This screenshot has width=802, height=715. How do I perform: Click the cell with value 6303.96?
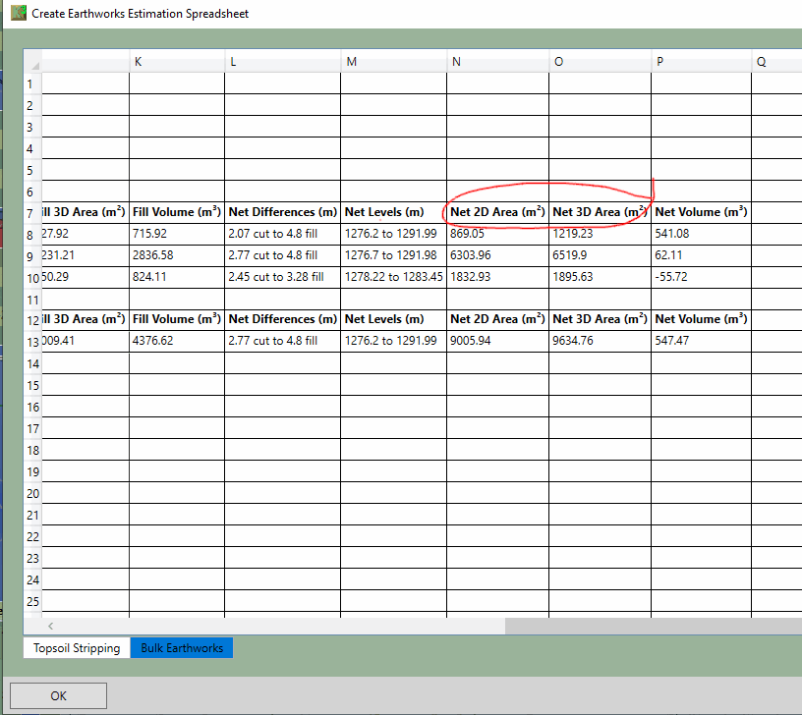[x=497, y=255]
